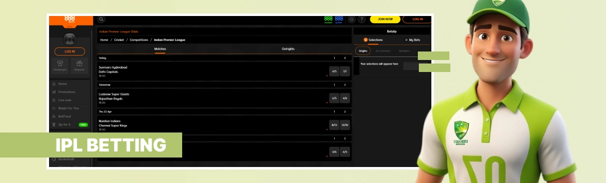Select 4/5 odds for Sunrisers Hyderabad
606x183 pixels.
pos(334,71)
